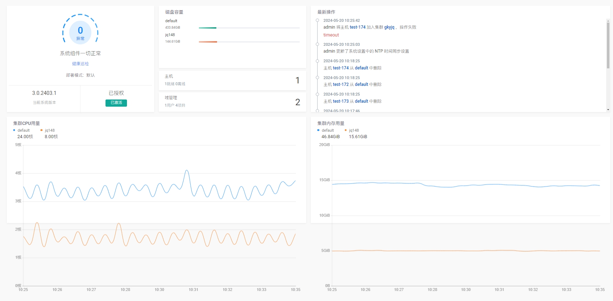613x301 pixels.
Task: Open the gkyjq cluster link in latest operations
Action: 389,27
